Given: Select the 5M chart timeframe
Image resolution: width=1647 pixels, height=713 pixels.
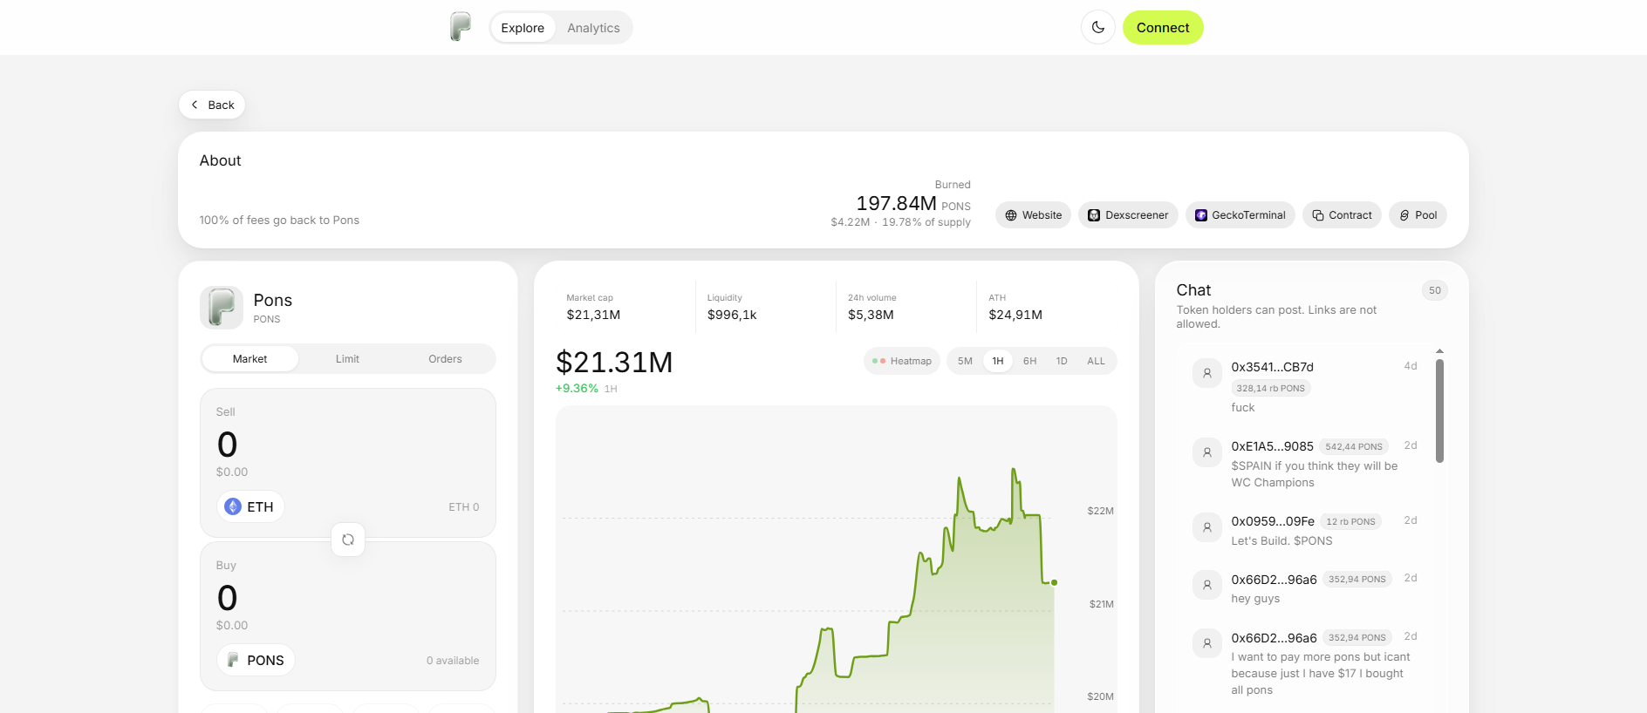Looking at the screenshot, I should [x=965, y=361].
